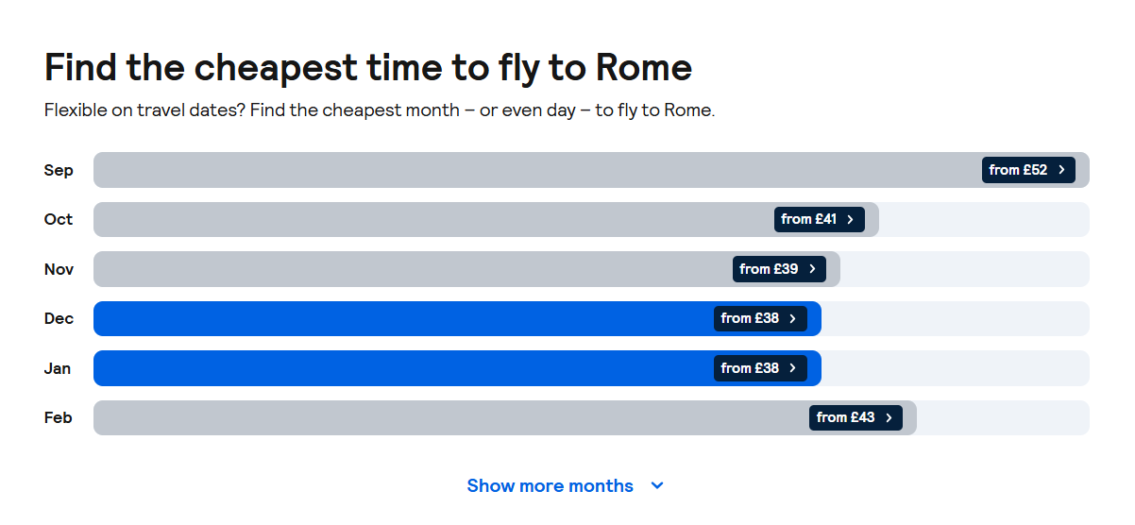Viewport: 1135px width, 525px height.
Task: Select the 'from £43' February price button
Action: (855, 417)
